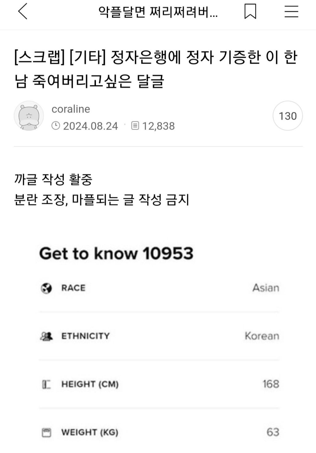Tap the back arrow in header
The width and height of the screenshot is (316, 453).
coord(23,12)
